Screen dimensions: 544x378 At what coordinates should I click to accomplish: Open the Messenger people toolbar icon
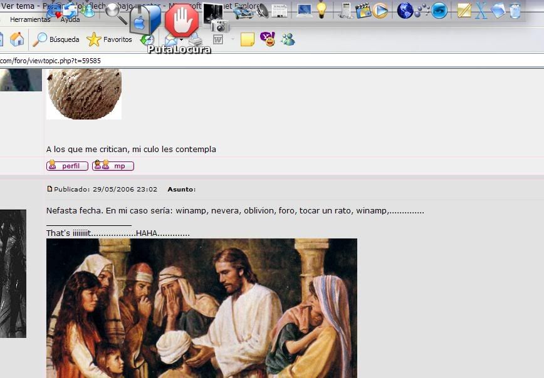(288, 39)
